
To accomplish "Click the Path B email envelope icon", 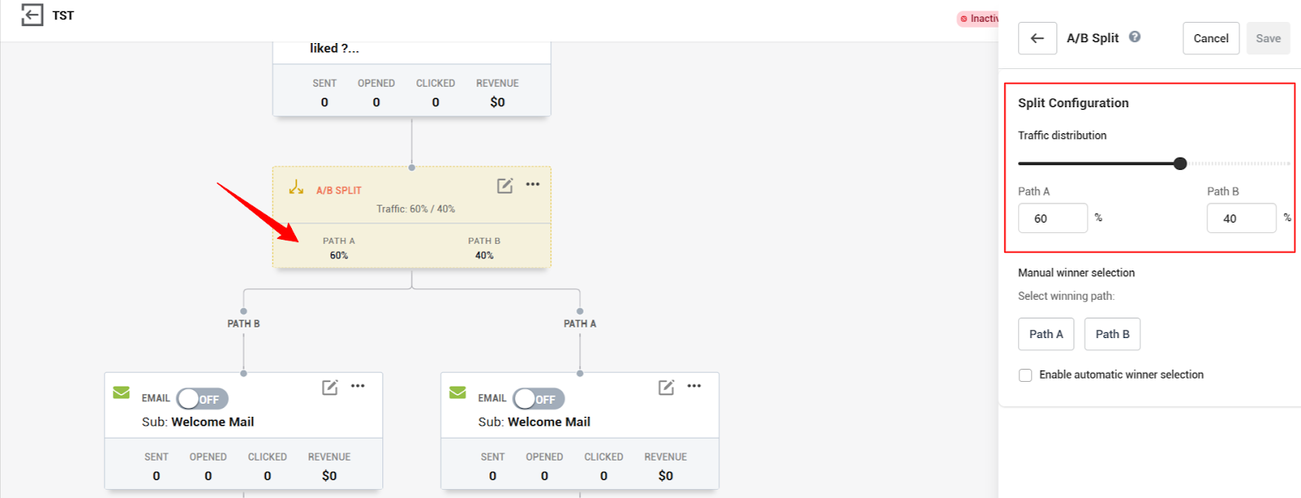I will click(121, 392).
